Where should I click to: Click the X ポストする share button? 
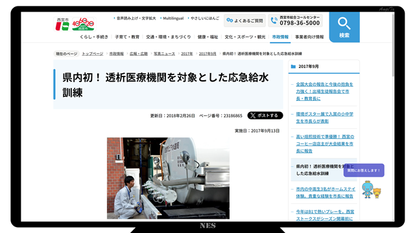click(x=265, y=115)
